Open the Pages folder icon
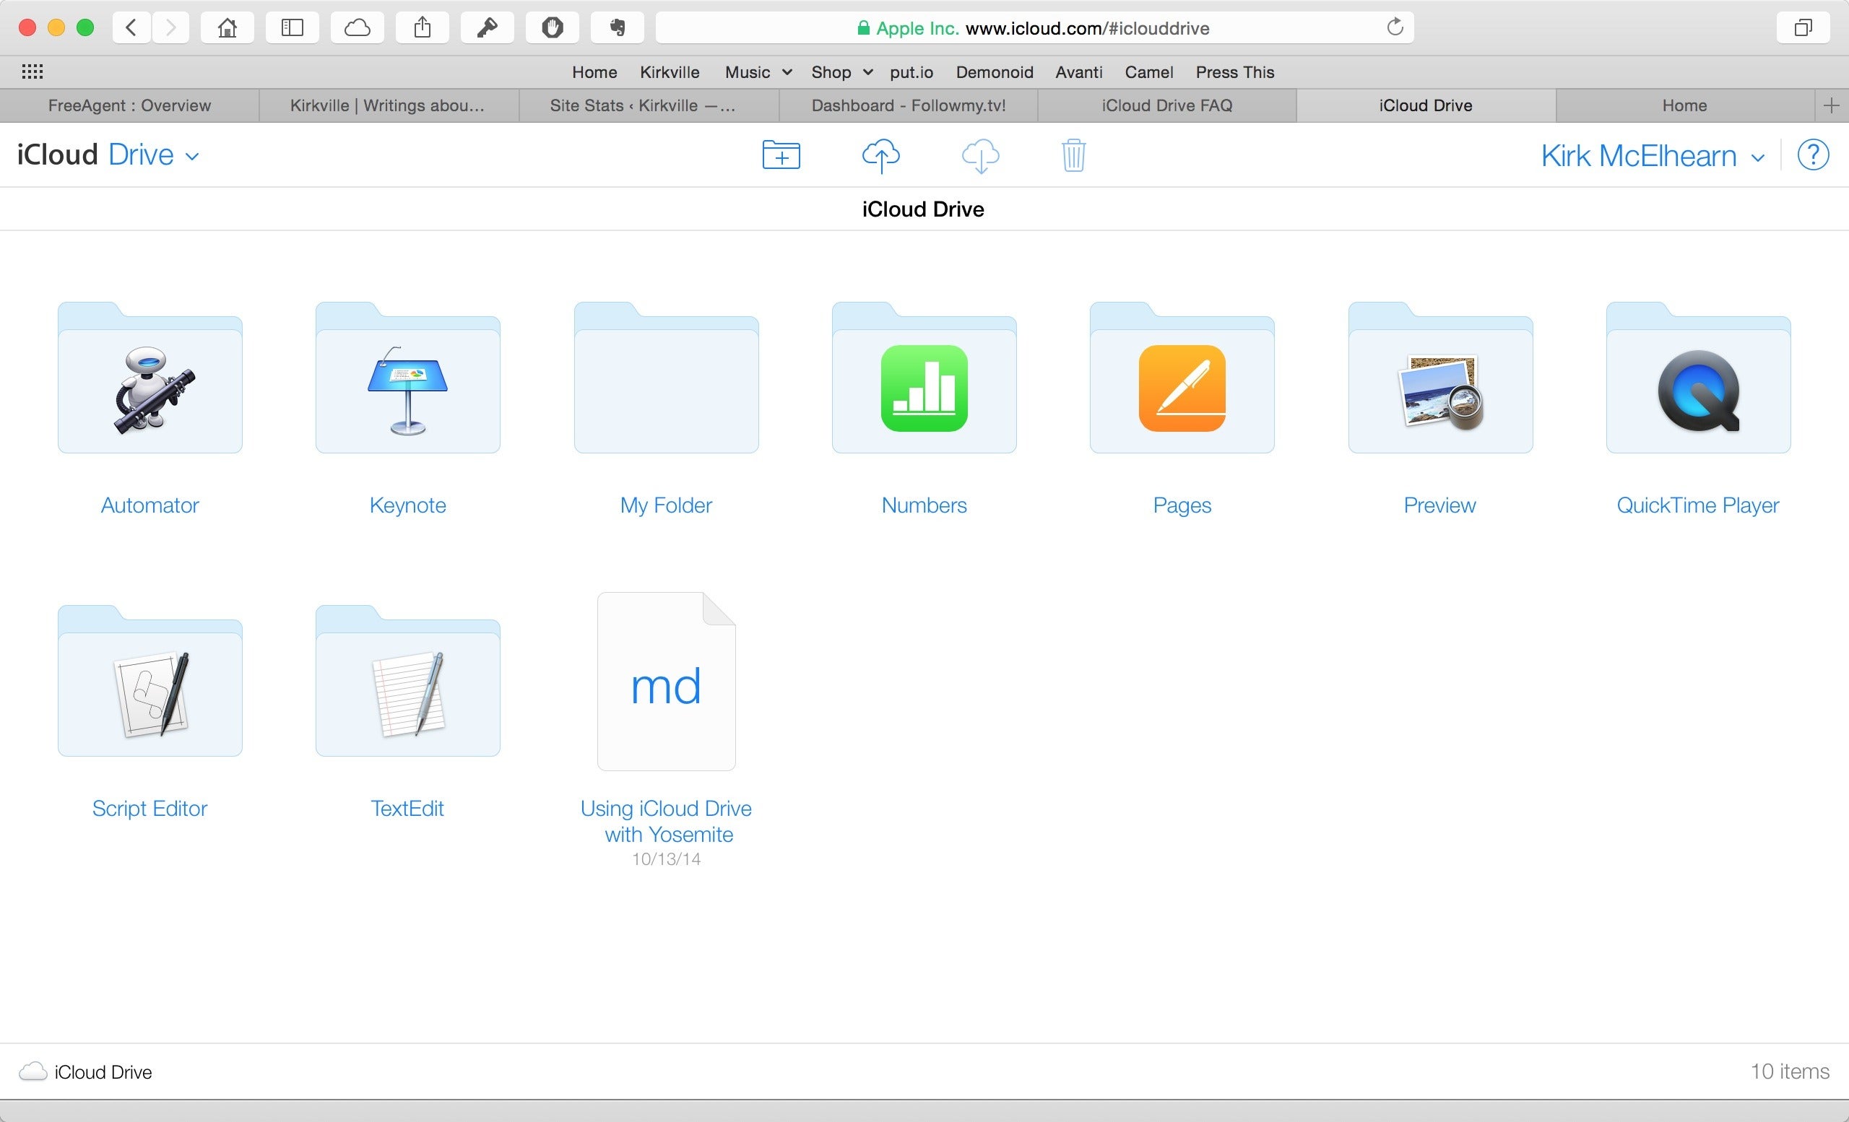This screenshot has height=1122, width=1849. pyautogui.click(x=1182, y=378)
